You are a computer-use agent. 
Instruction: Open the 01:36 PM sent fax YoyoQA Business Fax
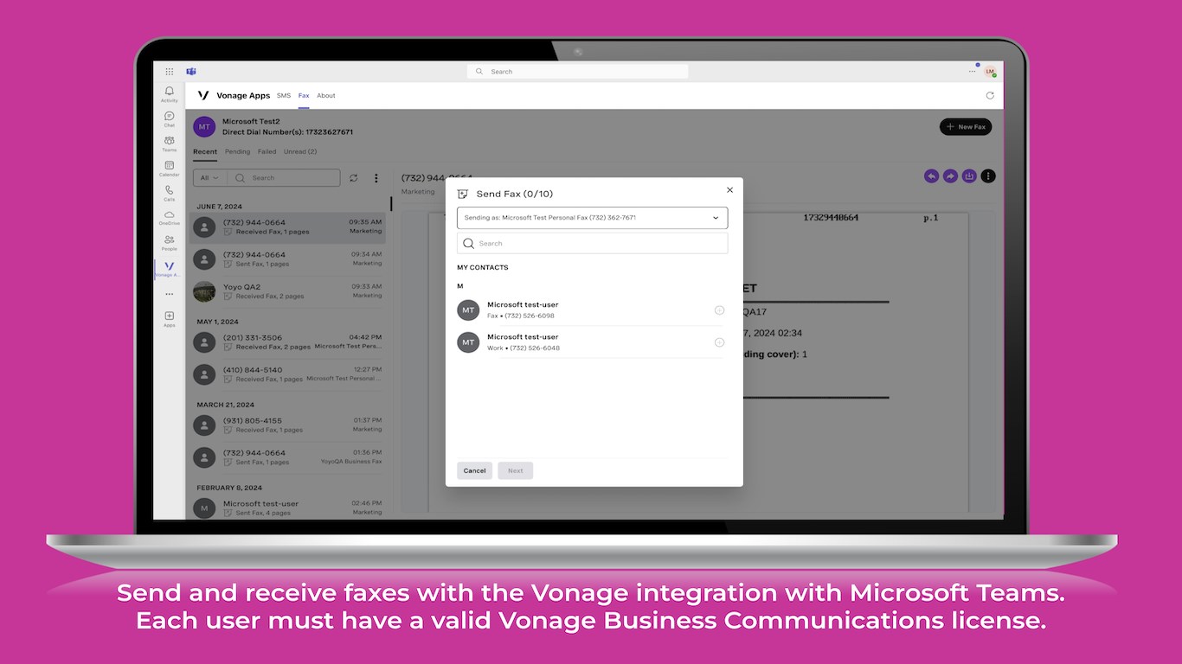pos(287,457)
